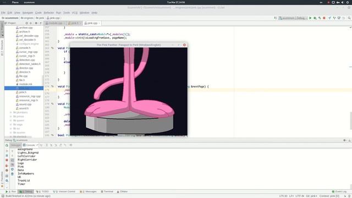Click the pink folder breadcrumb
The height and width of the screenshot is (198, 352).
(x=40, y=18)
